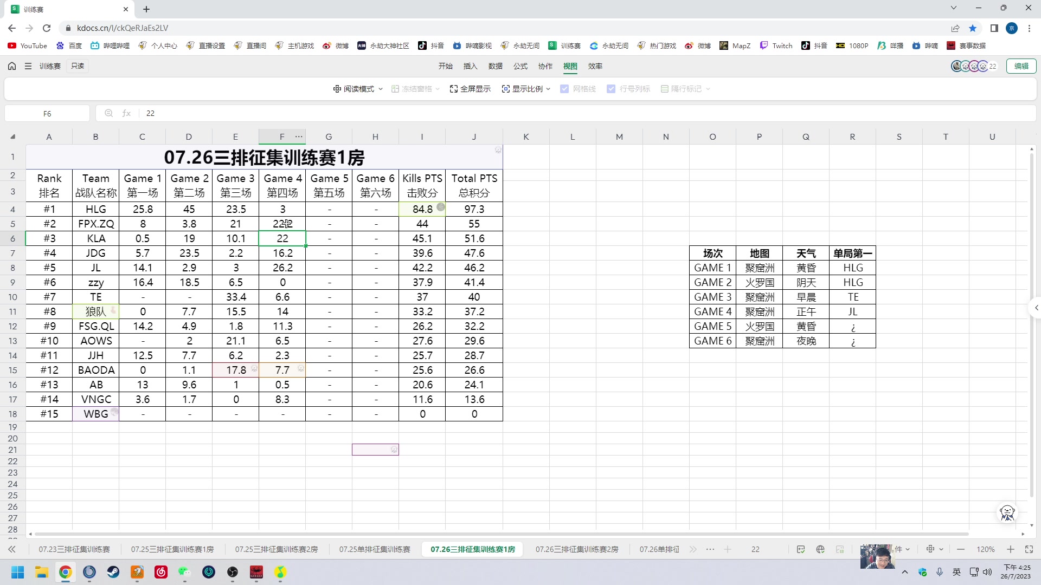Click the assistant robot mascot icon
The width and height of the screenshot is (1041, 585).
pos(1007,512)
